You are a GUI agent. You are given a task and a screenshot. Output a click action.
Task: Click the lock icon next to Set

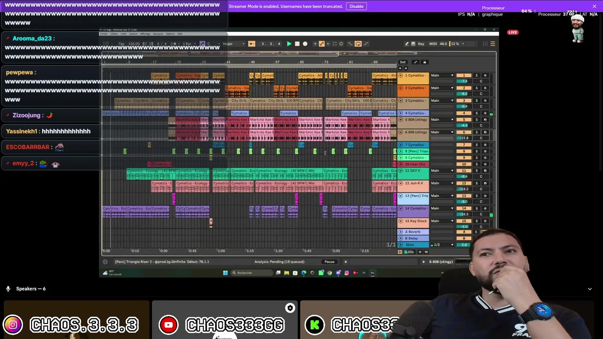pos(424,62)
